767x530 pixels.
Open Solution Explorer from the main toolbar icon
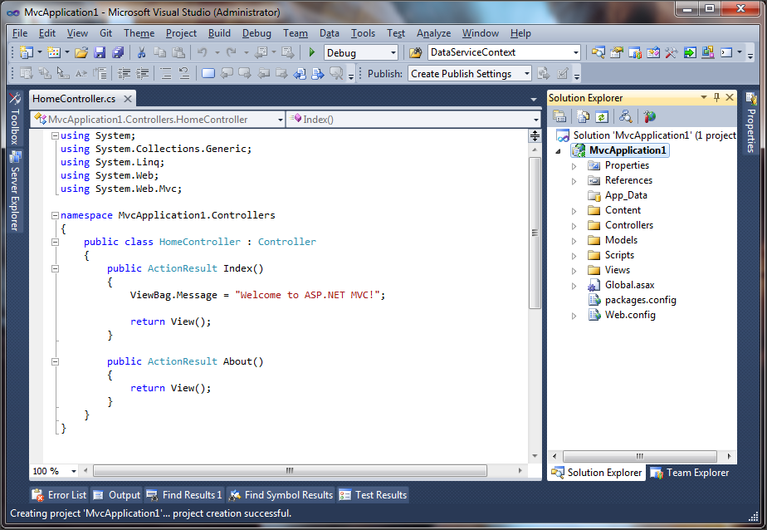point(598,52)
